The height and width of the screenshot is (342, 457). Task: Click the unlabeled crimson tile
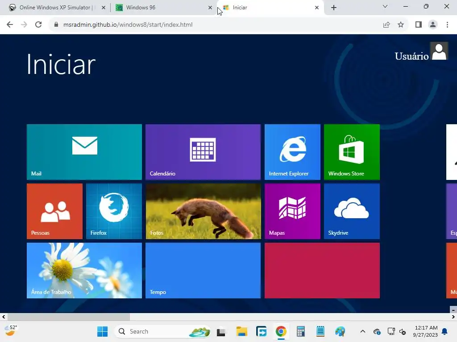[322, 270]
